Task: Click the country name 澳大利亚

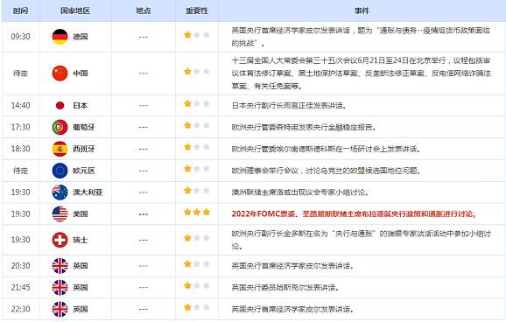Action: pos(88,192)
